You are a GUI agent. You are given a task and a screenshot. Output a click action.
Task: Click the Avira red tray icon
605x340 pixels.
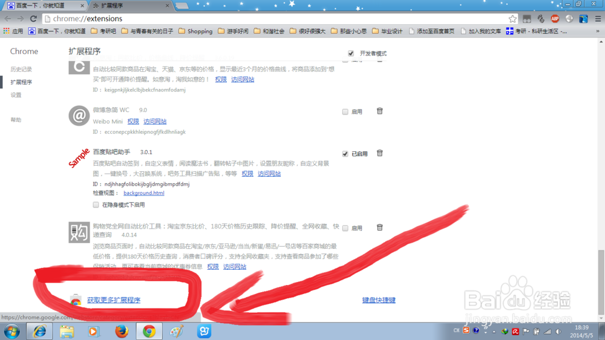coord(515,332)
